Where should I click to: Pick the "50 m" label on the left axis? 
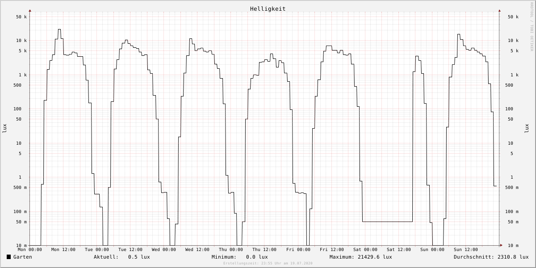[x=21, y=222]
